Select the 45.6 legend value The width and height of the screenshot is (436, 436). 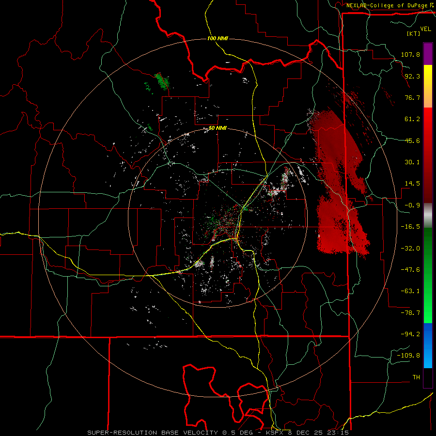coord(412,140)
